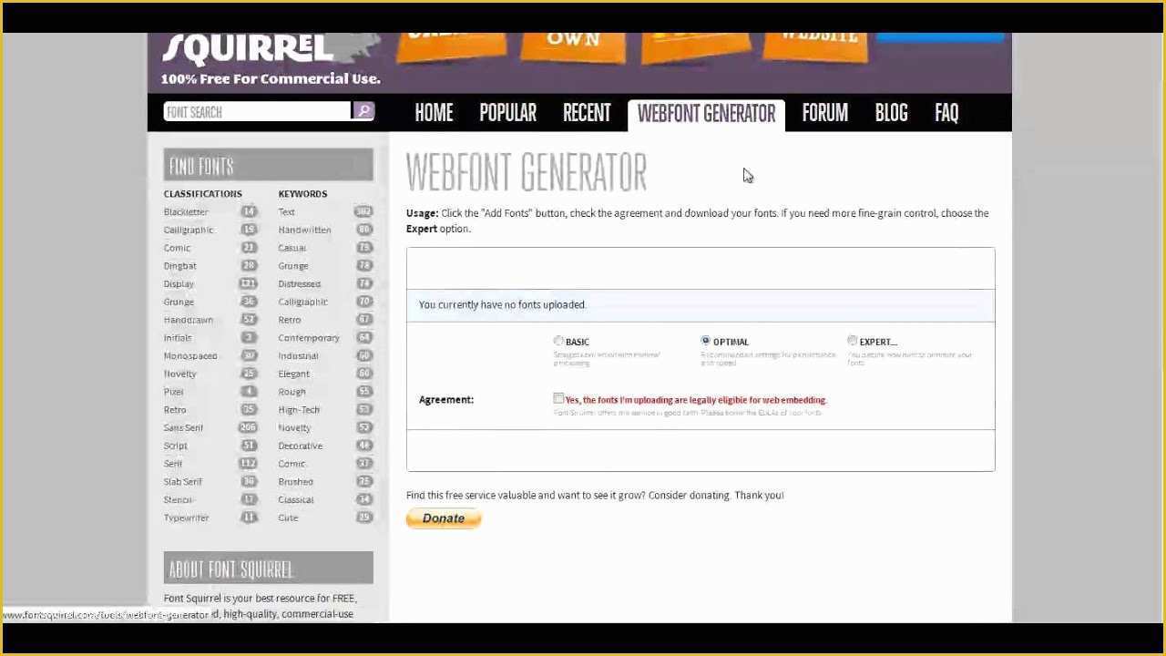This screenshot has width=1166, height=656.
Task: Open the Calligraphic classification link
Action: (x=189, y=230)
